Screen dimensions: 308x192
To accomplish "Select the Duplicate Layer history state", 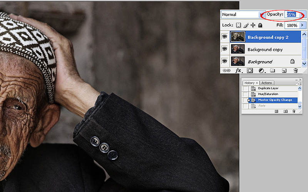I will click(268, 88).
